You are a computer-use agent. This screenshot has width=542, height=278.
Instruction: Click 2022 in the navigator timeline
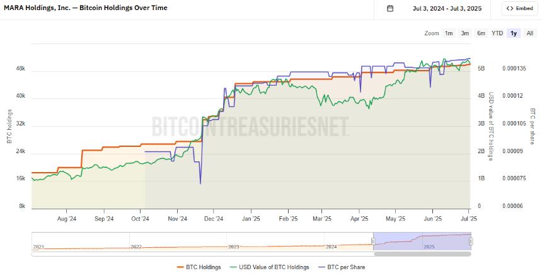pos(137,246)
